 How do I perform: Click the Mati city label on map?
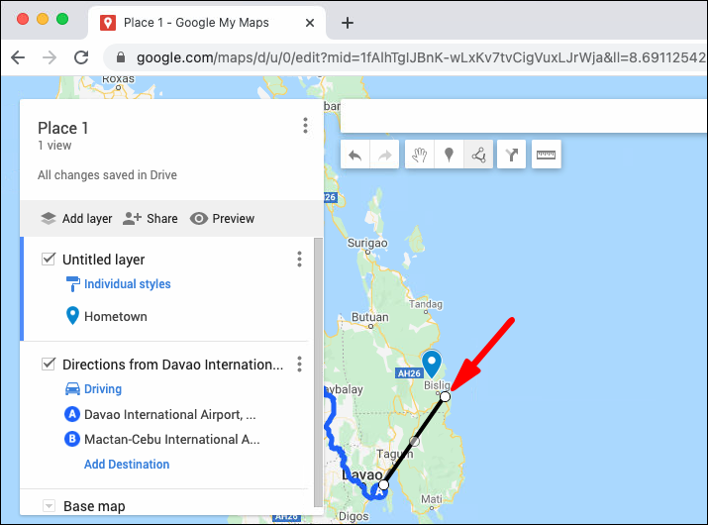click(432, 499)
